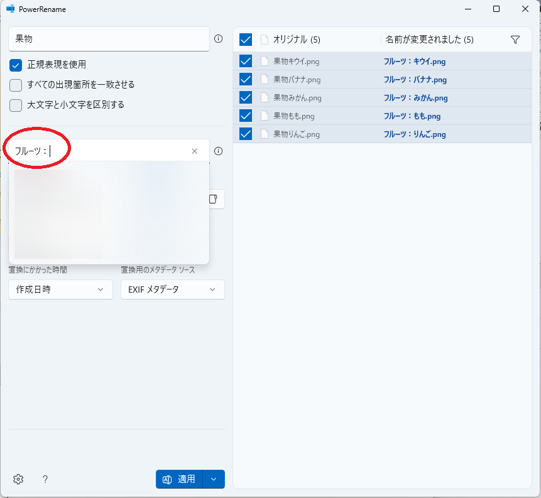Screen dimensions: 541x498
Task: Disable the 正規表現を使用 checkbox
Action: 16,65
